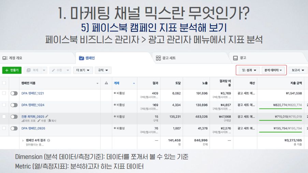
Task: Open the 광고 세트 tab
Action: point(191,58)
